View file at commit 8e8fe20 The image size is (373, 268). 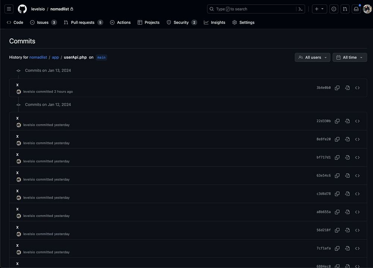click(x=347, y=139)
